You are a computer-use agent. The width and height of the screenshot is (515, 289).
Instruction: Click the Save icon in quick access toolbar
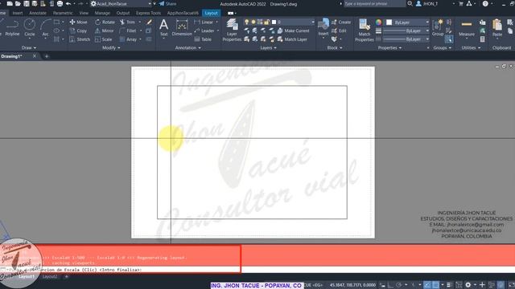coord(27,3)
